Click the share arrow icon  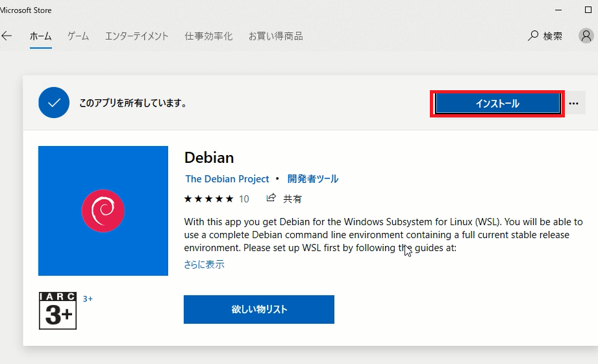(x=271, y=198)
